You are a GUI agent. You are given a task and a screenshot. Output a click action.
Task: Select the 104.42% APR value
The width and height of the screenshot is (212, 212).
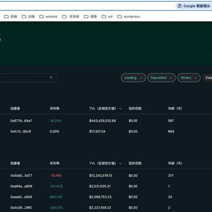click(56, 186)
